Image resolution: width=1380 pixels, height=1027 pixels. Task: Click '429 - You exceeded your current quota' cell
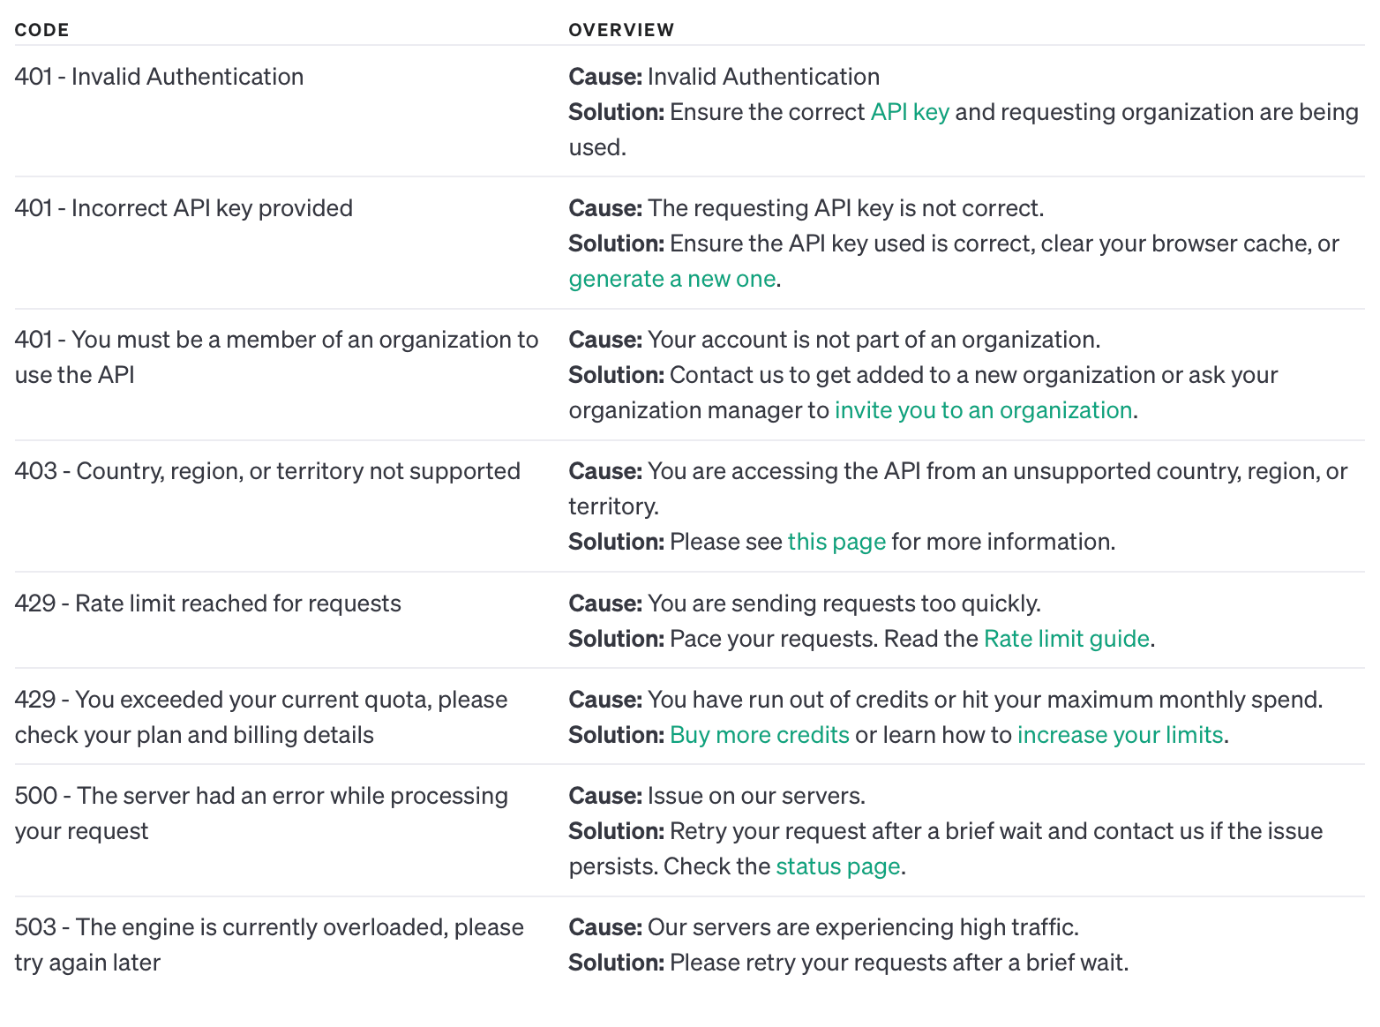[x=260, y=701]
